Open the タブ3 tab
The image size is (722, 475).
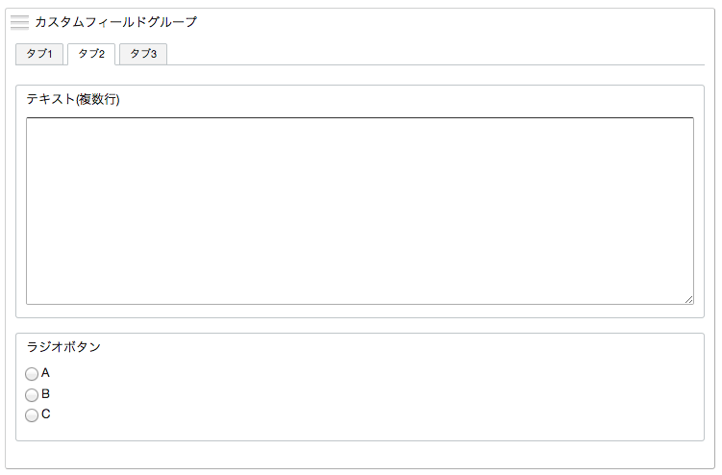[143, 55]
